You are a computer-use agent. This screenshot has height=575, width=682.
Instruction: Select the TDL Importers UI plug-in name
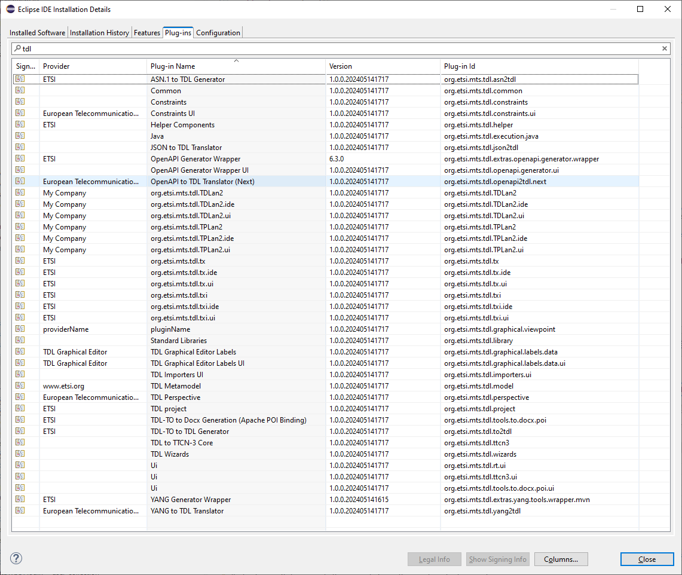(176, 375)
